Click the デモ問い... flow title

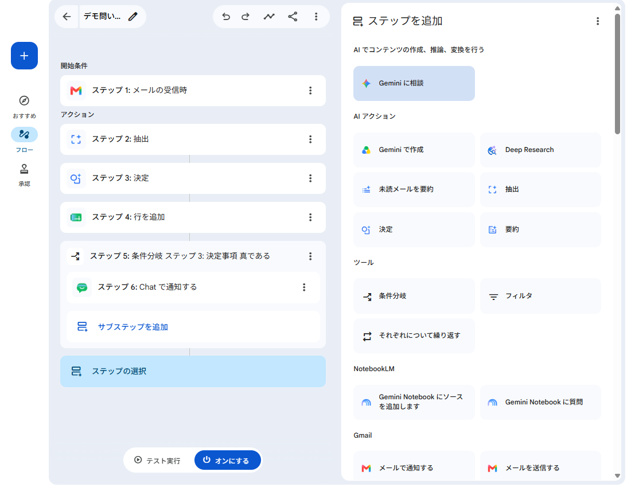102,17
